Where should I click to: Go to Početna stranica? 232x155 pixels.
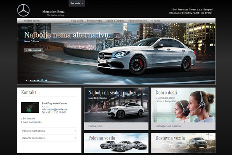click(x=32, y=21)
